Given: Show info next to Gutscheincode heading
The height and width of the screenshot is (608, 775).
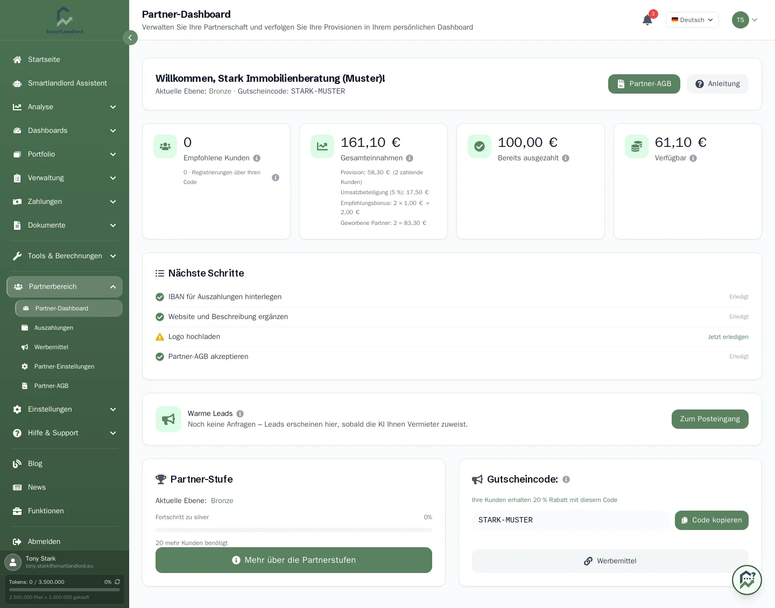Looking at the screenshot, I should click(566, 479).
